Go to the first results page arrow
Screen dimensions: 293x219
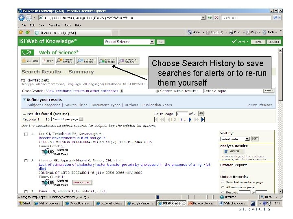click(156, 120)
